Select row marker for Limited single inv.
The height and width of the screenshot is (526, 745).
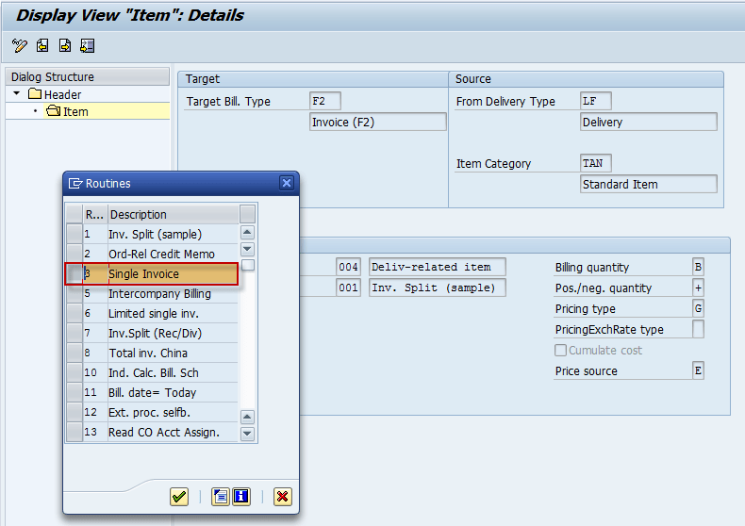74,313
